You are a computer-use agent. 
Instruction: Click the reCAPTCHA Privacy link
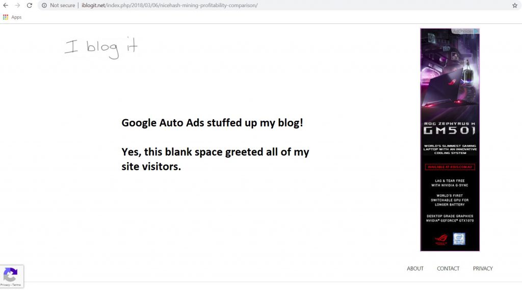point(5,285)
